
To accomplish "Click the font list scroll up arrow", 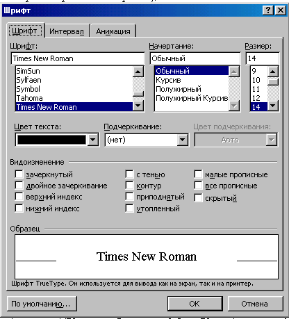I will 138,72.
